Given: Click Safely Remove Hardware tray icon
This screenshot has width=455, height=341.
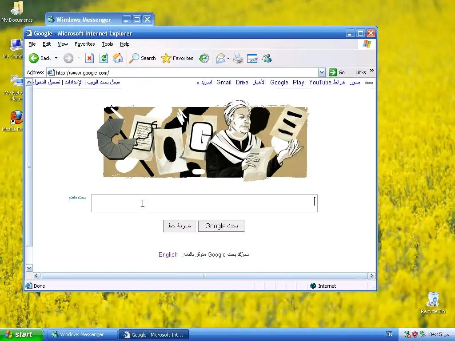Looking at the screenshot, I should (x=423, y=334).
